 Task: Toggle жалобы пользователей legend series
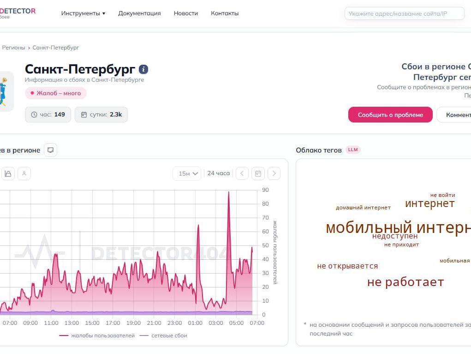coord(97,336)
